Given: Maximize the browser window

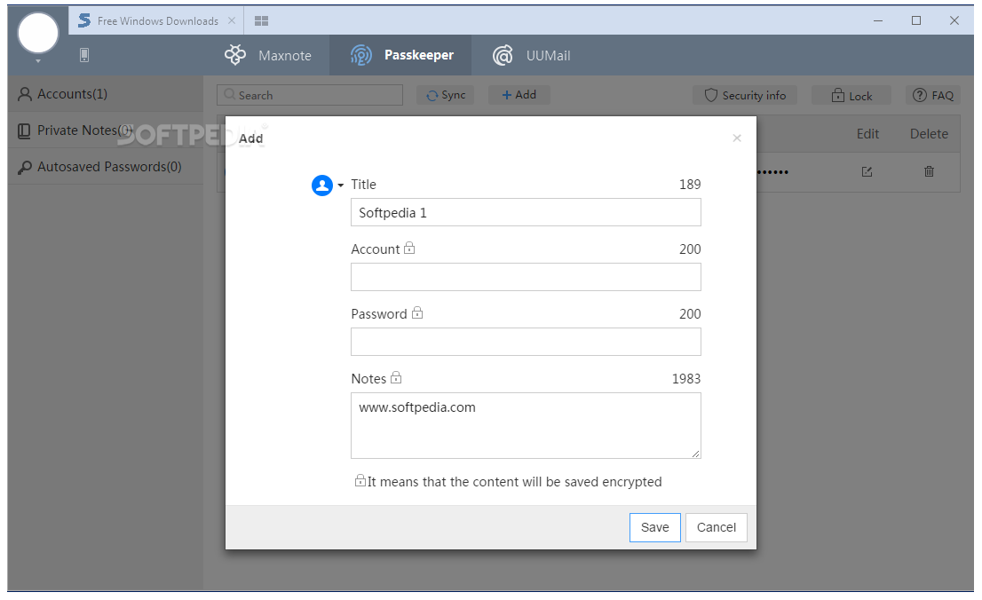Looking at the screenshot, I should [x=916, y=20].
